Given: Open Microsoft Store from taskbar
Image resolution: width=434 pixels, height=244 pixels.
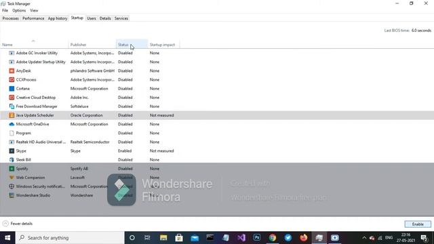Looking at the screenshot, I should (179, 238).
